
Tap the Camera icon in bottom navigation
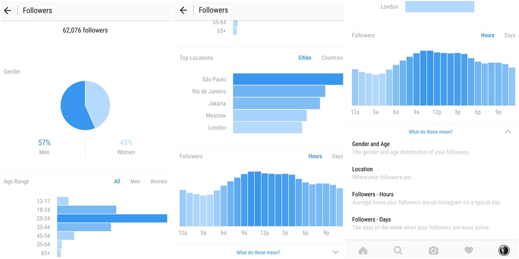433,251
